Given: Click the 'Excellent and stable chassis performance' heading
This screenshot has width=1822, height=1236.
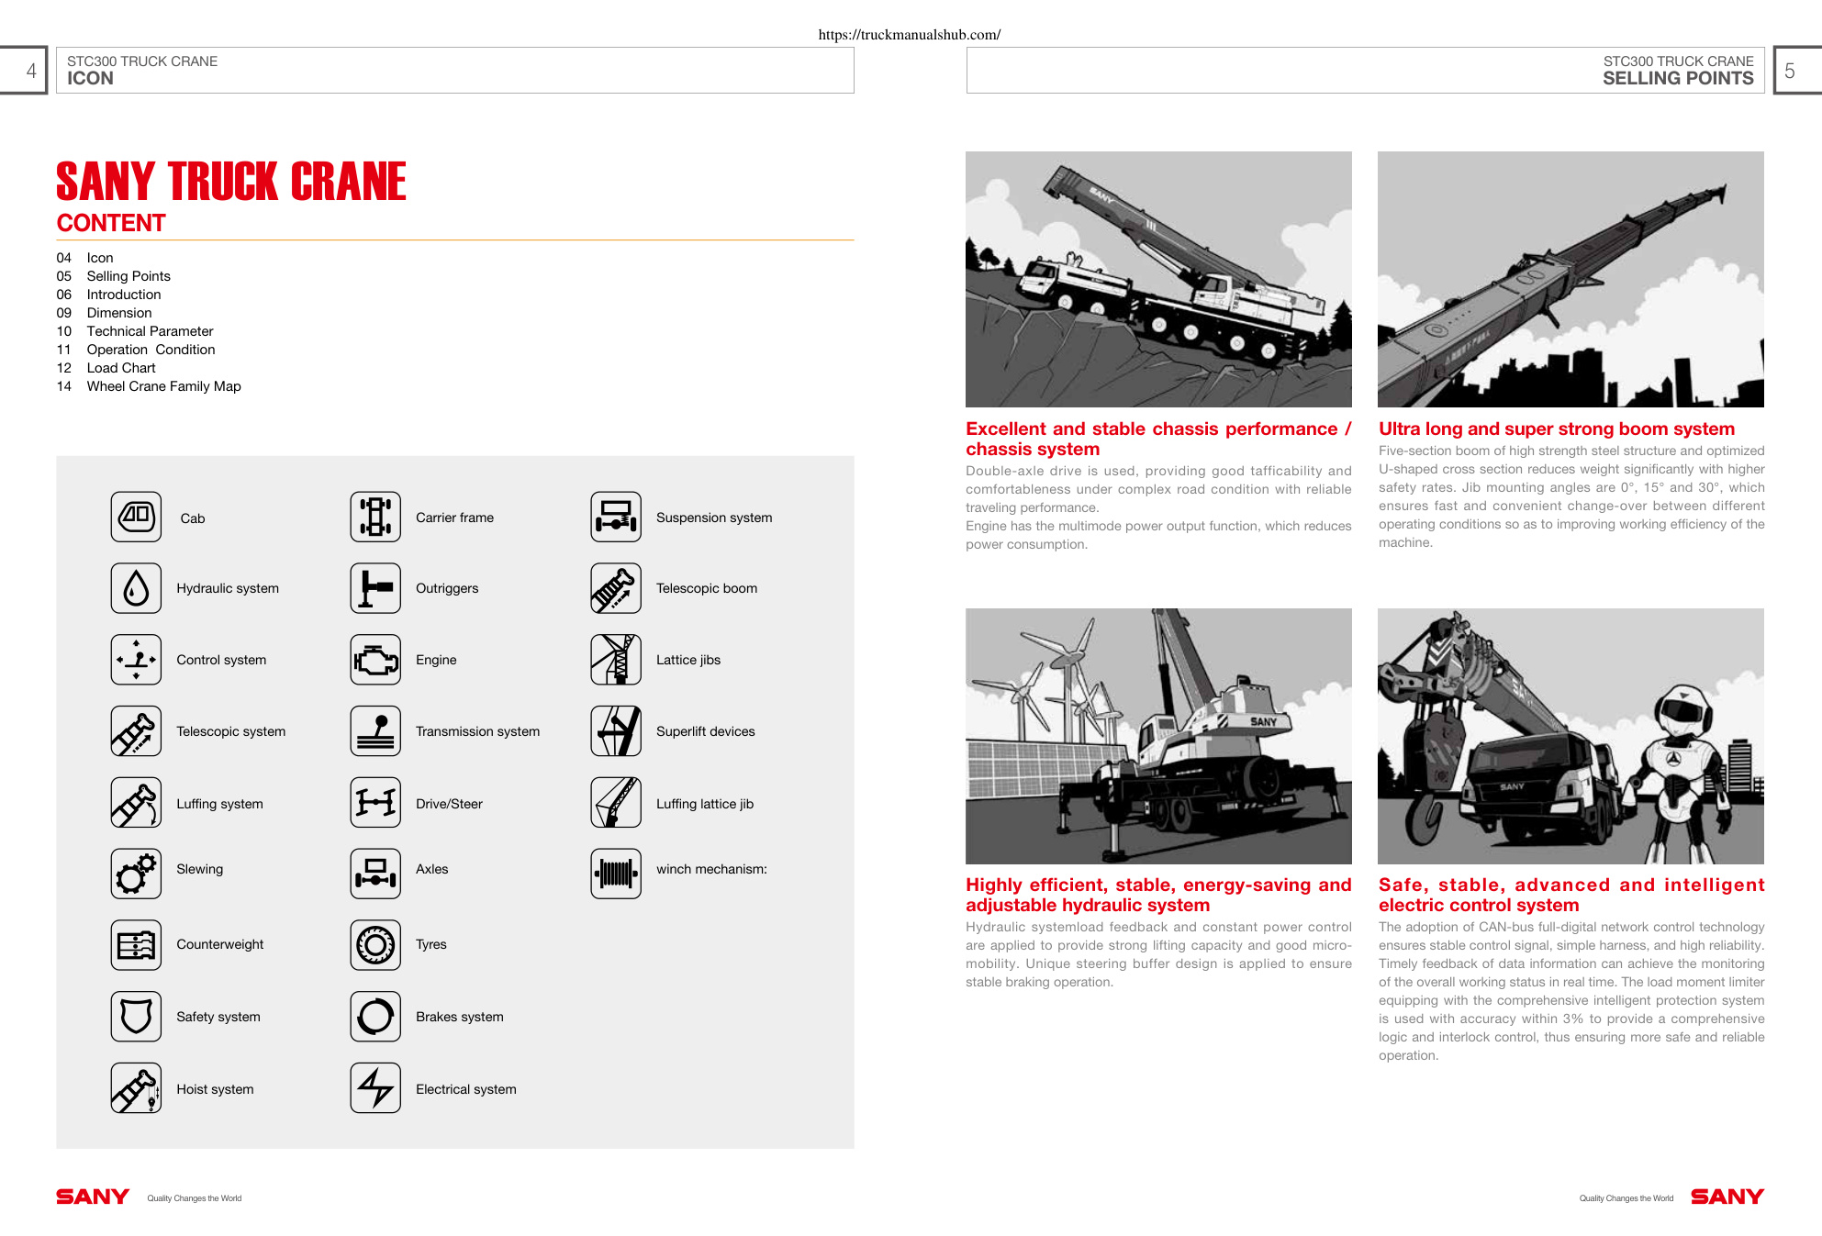Looking at the screenshot, I should point(1158,439).
